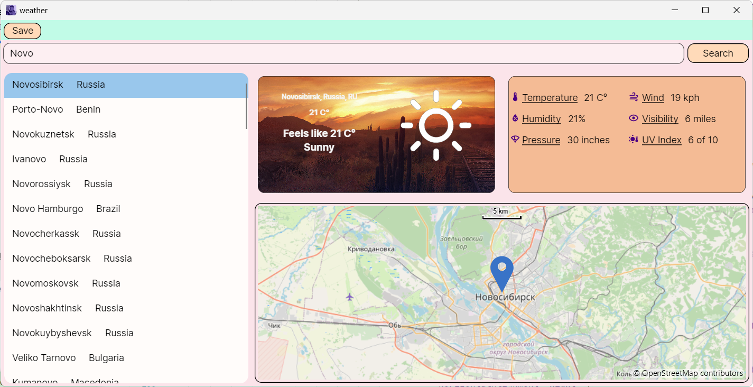Click the 6 miles visibility value
The height and width of the screenshot is (387, 753).
pyautogui.click(x=700, y=119)
